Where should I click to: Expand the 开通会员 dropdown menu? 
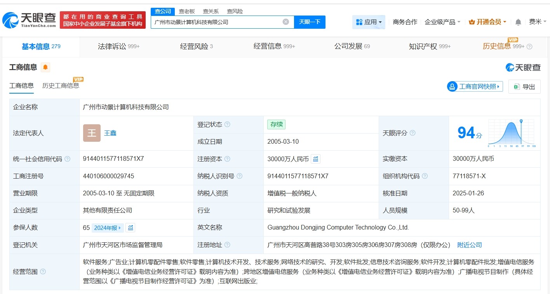coord(487,22)
